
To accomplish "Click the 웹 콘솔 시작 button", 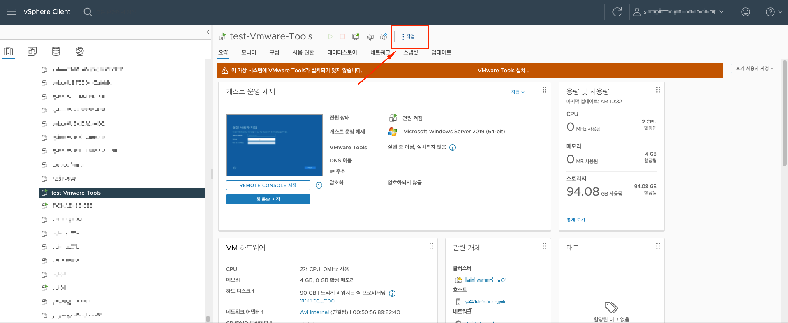I will (x=268, y=199).
